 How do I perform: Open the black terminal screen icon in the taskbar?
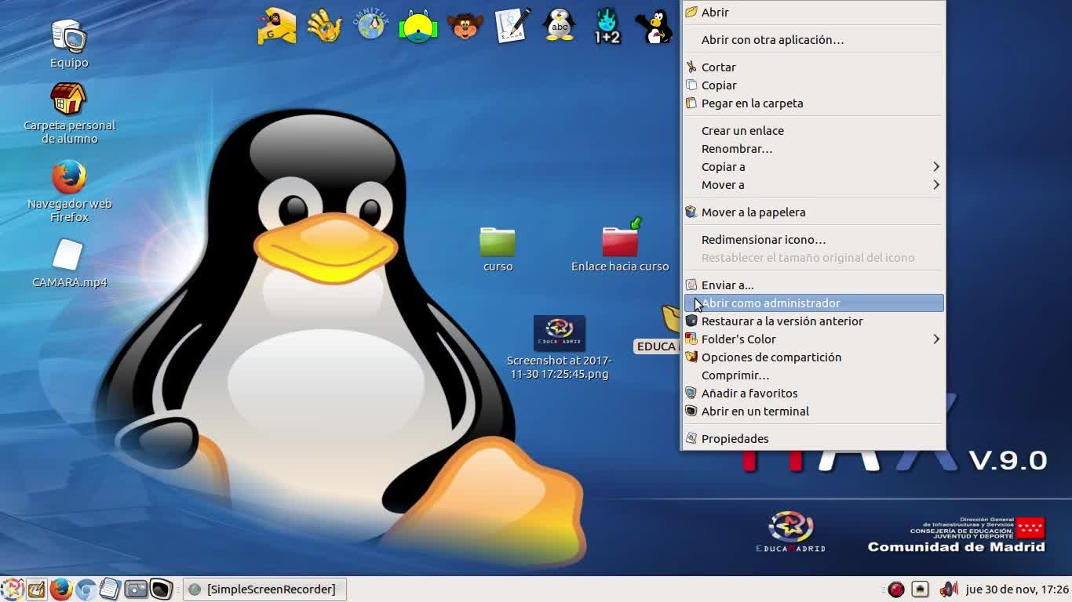(x=161, y=589)
